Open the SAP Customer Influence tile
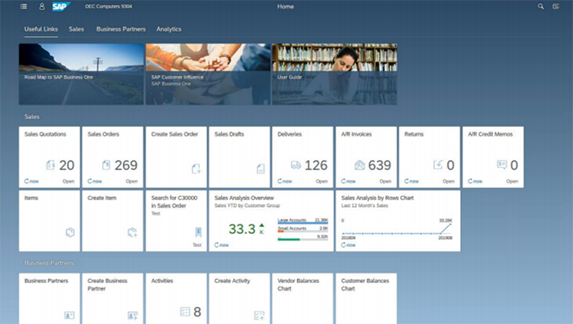Screen dimensions: 573x324 [208, 74]
